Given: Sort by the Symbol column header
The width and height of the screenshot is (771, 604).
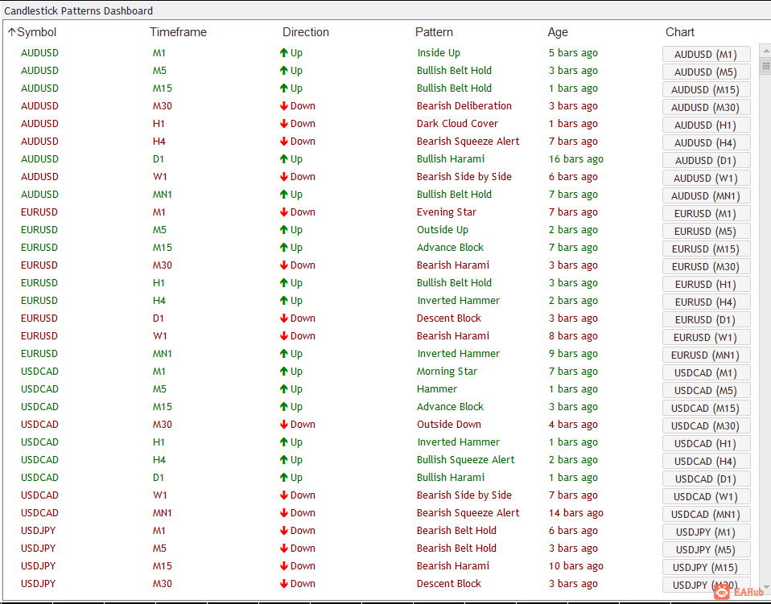Looking at the screenshot, I should point(37,32).
